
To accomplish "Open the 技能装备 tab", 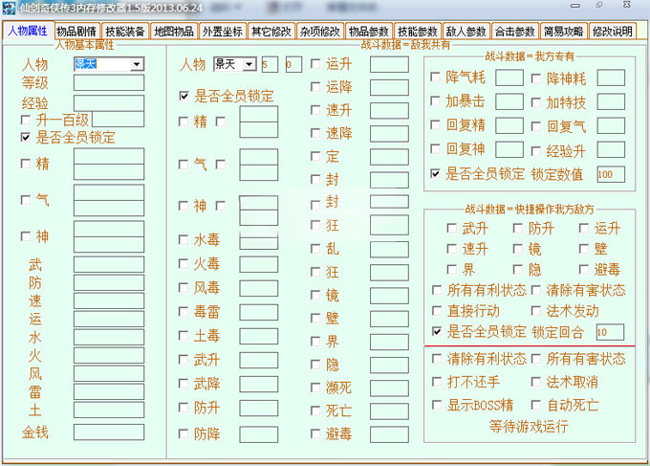I will 125,32.
